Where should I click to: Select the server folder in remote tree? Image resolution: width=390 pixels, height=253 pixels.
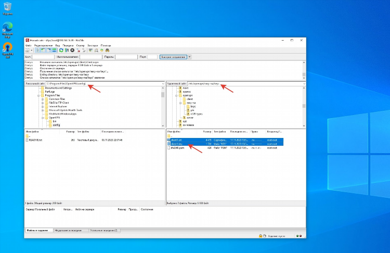[190, 118]
